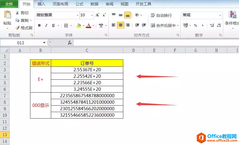Increase decimal places icon
The width and height of the screenshot is (239, 145).
point(212,25)
